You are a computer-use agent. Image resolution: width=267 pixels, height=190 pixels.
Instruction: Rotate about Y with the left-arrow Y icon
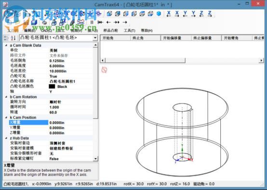pos(185,13)
